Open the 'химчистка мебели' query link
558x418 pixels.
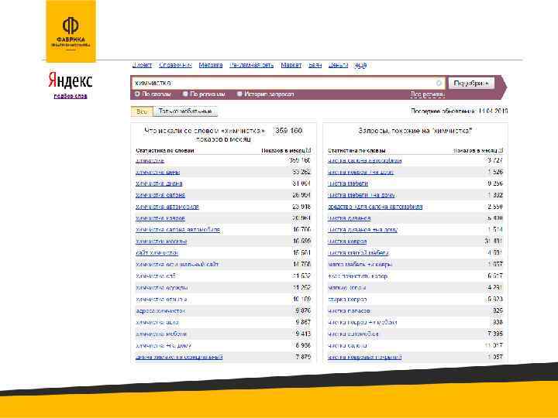pos(161,334)
